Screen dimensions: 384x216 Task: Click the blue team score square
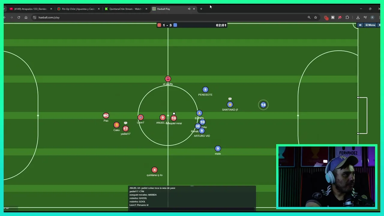coord(175,25)
